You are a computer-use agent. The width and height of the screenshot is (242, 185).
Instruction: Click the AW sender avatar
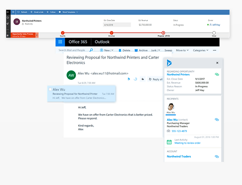[71, 75]
